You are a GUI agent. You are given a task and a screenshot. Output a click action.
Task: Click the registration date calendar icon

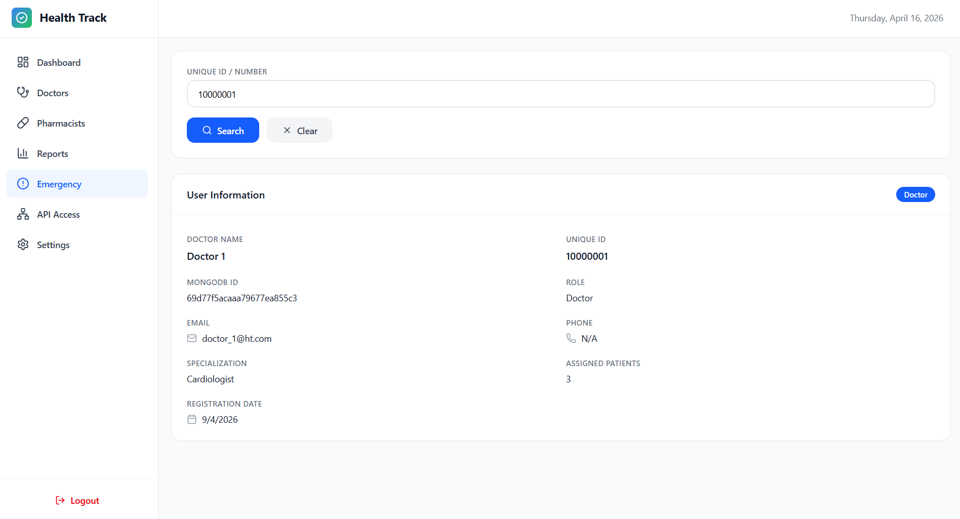point(192,419)
